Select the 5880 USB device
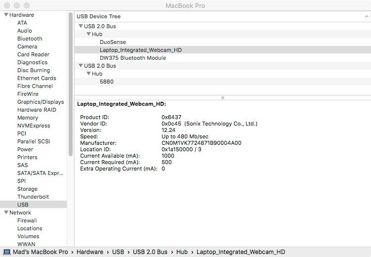The height and width of the screenshot is (257, 371). point(106,82)
